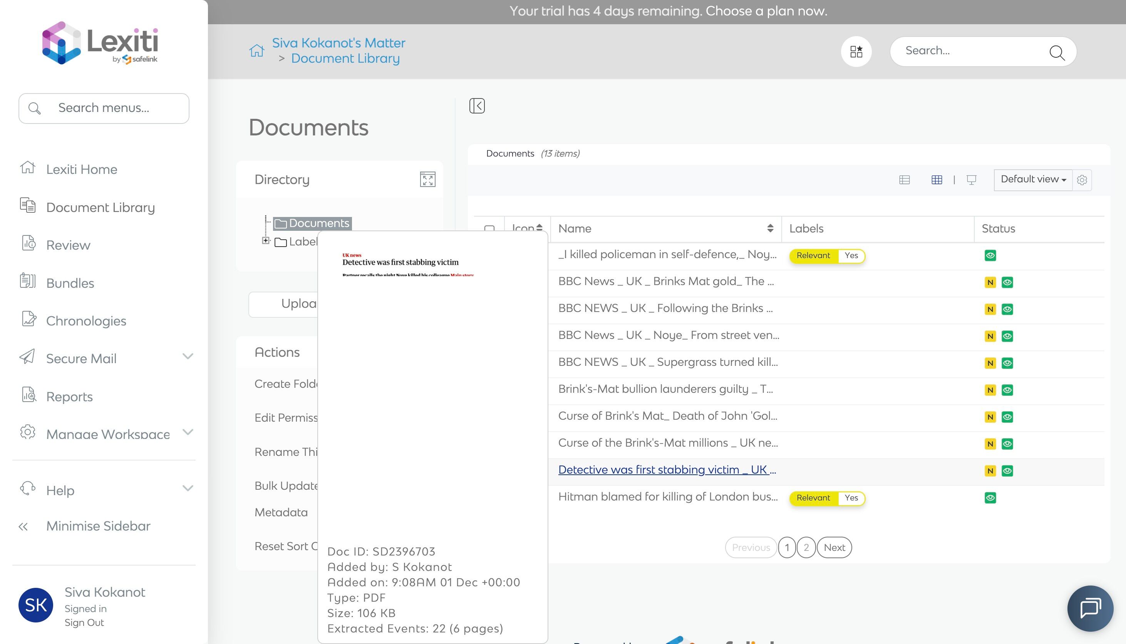Viewport: 1126px width, 644px height.
Task: Click N status badge for Detective row
Action: click(990, 471)
